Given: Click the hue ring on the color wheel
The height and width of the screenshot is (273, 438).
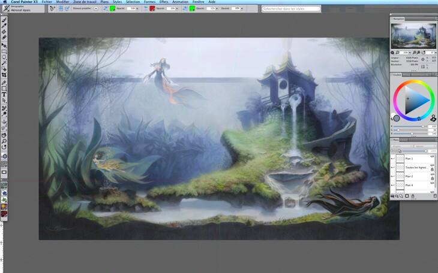Looking at the screenshot, I should (x=413, y=83).
